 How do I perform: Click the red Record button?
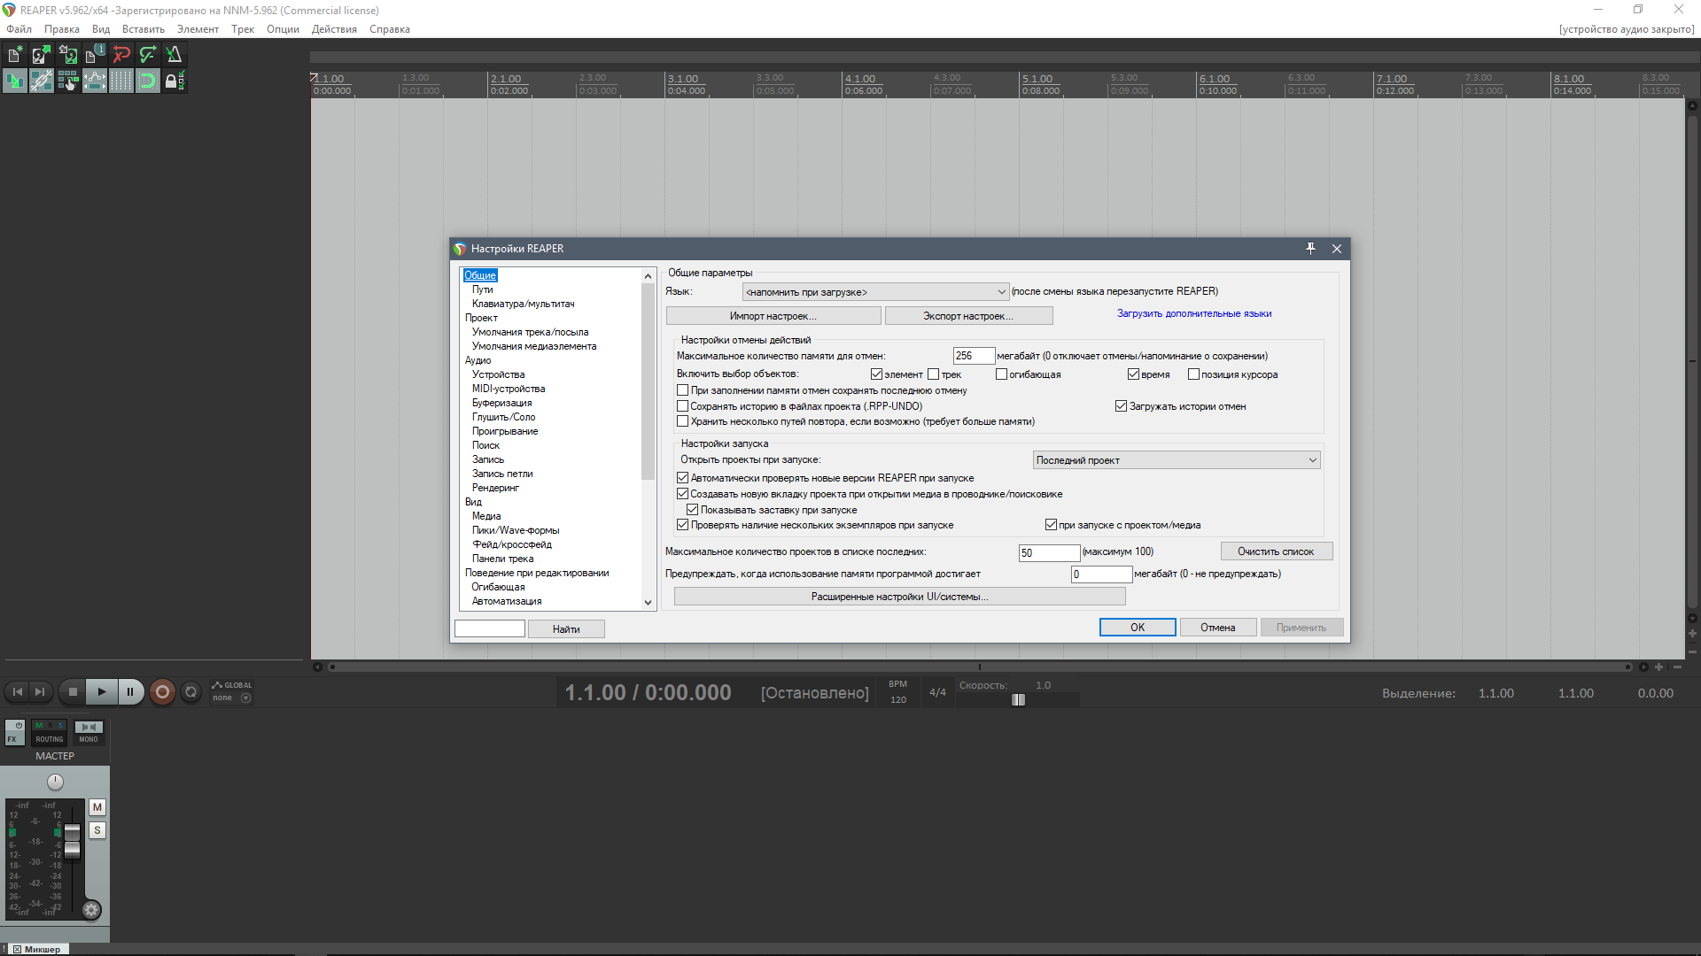click(162, 692)
